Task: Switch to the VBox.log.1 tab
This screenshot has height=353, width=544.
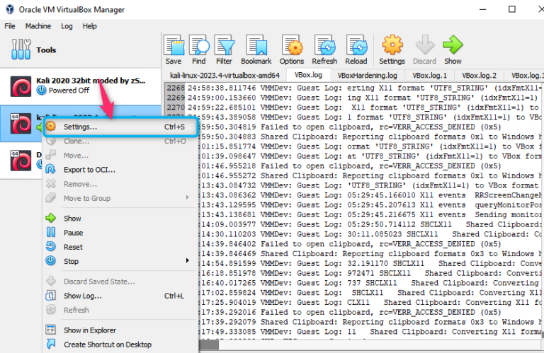Action: [x=430, y=75]
